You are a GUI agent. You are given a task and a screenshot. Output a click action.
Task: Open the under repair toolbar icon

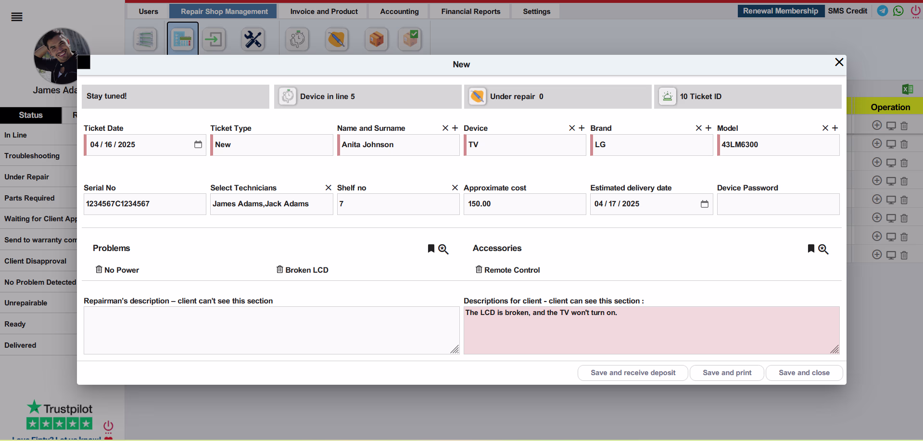point(337,39)
